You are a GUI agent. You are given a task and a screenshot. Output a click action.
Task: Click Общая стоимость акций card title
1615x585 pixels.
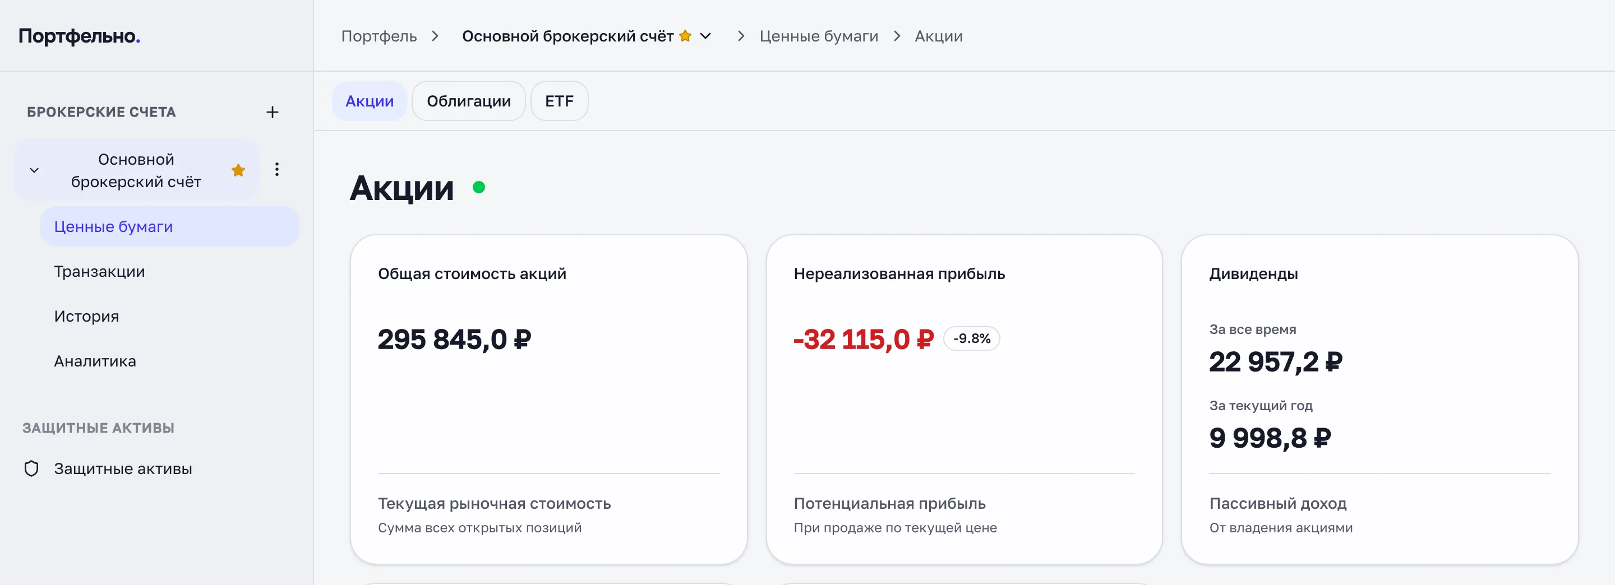coord(472,273)
